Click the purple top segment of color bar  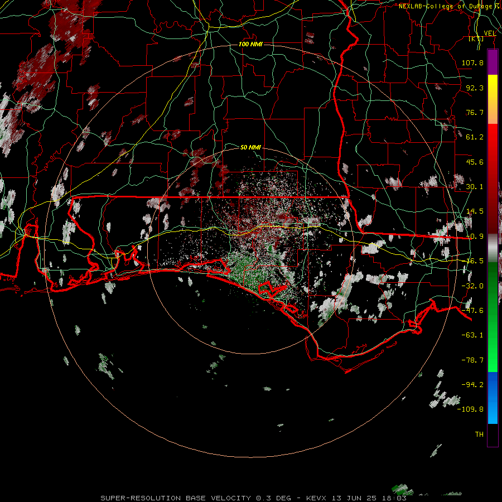493,62
